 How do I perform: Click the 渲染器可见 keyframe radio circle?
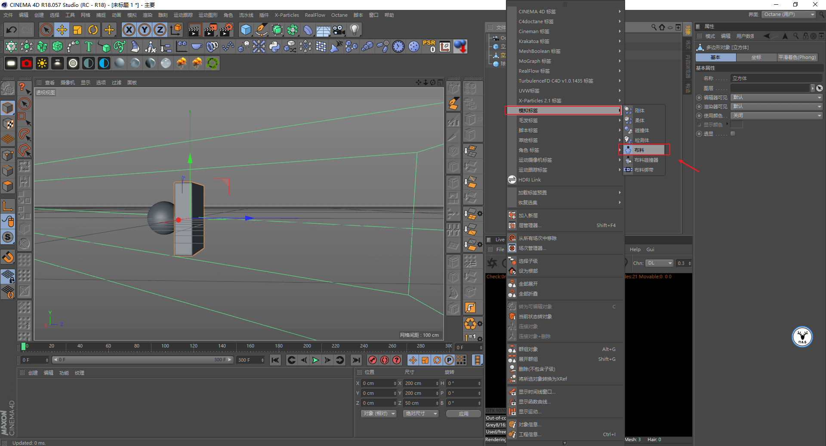tap(699, 107)
